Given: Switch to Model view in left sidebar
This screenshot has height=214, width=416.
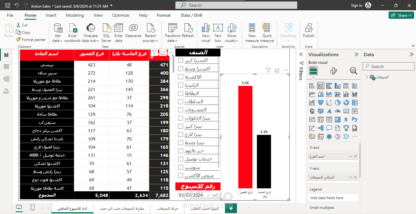Looking at the screenshot, I should coord(6,79).
